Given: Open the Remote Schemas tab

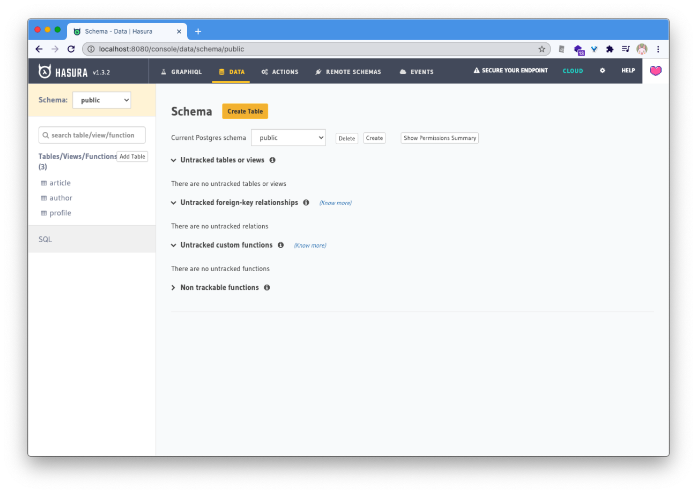Looking at the screenshot, I should click(349, 71).
